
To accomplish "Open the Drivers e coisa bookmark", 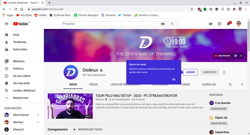I will point(147,15).
